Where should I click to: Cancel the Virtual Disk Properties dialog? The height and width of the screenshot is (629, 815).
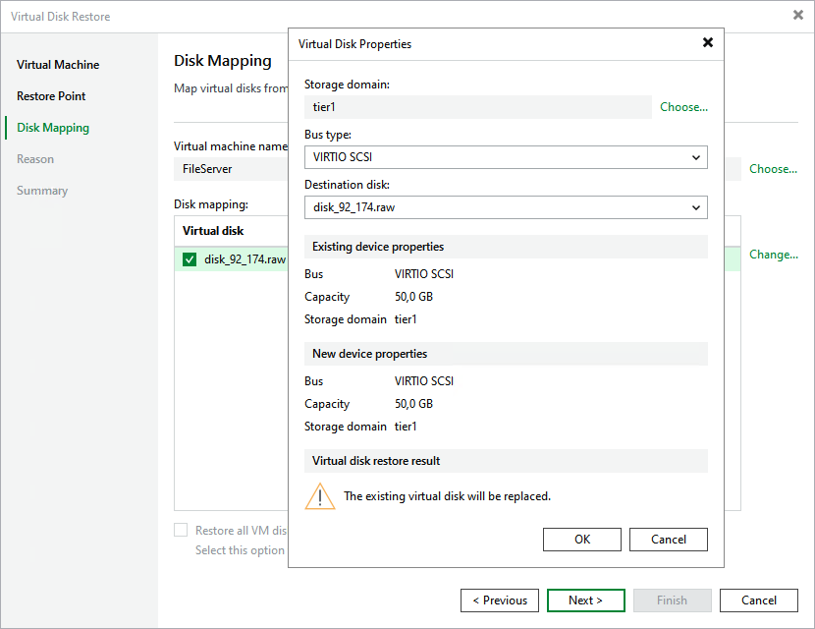pos(669,540)
